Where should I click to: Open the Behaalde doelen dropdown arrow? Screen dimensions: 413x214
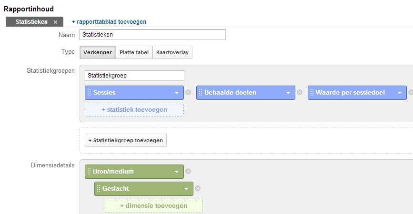pos(288,93)
